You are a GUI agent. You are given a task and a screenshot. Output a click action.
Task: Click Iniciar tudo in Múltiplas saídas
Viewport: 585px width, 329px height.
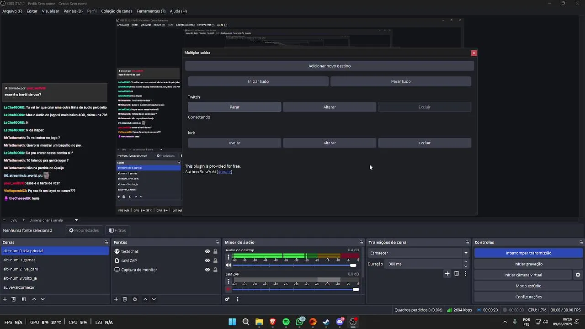click(x=258, y=81)
